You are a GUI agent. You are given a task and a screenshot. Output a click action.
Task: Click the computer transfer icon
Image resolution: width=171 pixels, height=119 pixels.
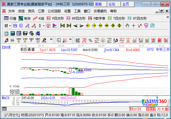(x=38, y=34)
